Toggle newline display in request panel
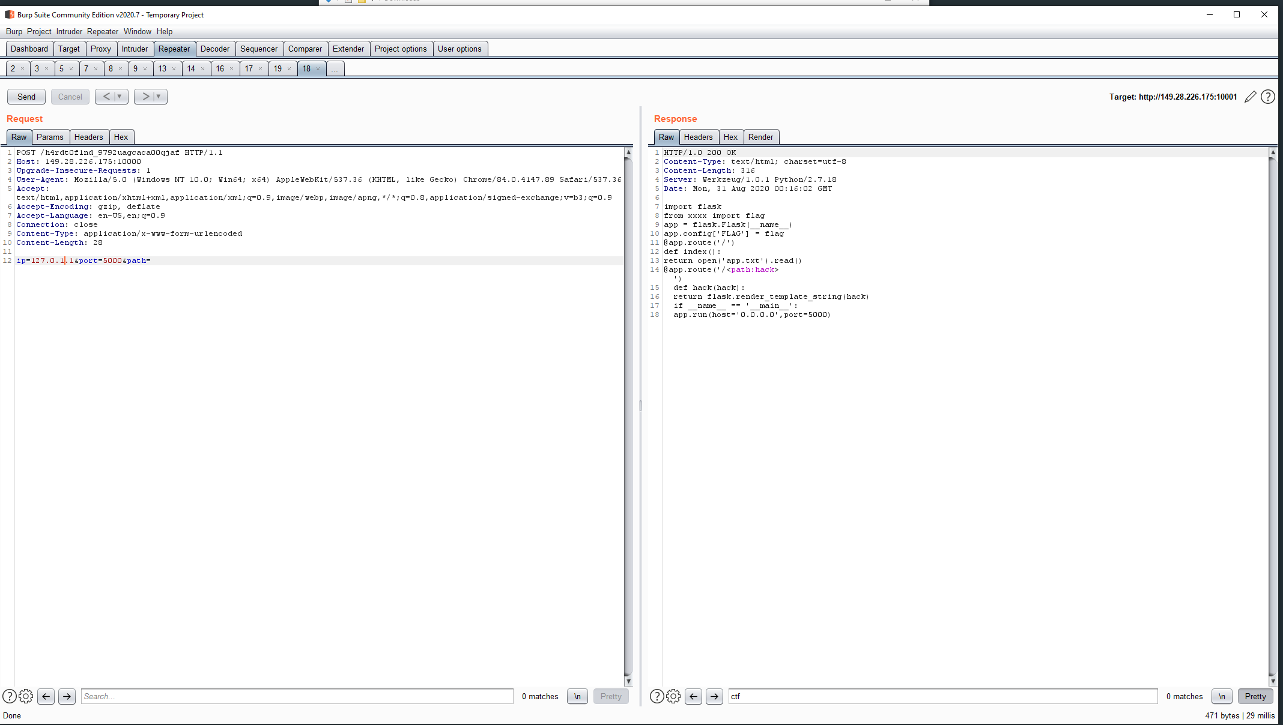Image resolution: width=1283 pixels, height=725 pixels. tap(577, 696)
